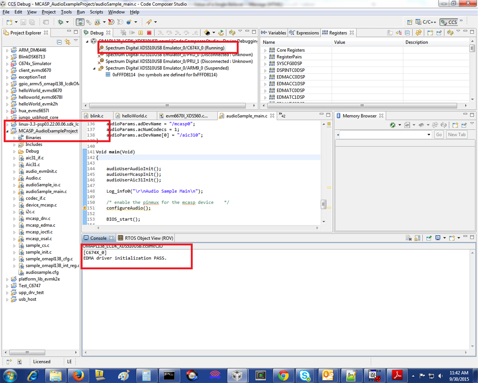478x383 pixels.
Task: Expand the SYSCFG0DSP register group
Action: point(265,63)
